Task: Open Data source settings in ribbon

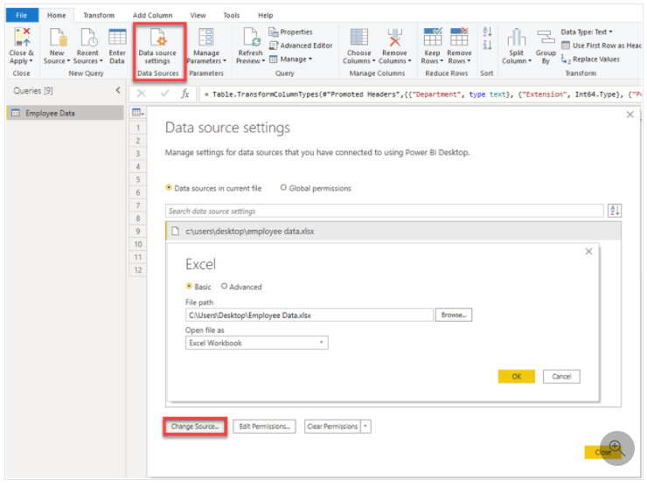Action: tap(157, 46)
